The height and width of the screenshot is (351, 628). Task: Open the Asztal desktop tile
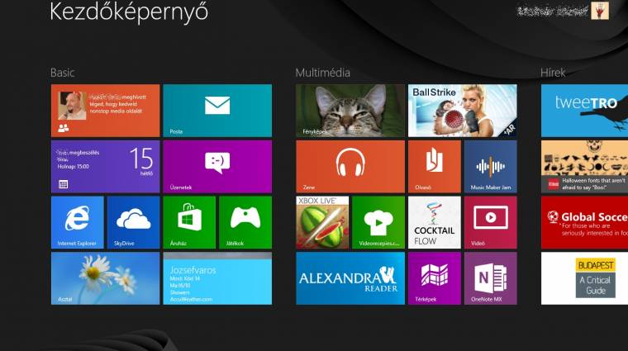[x=105, y=278]
